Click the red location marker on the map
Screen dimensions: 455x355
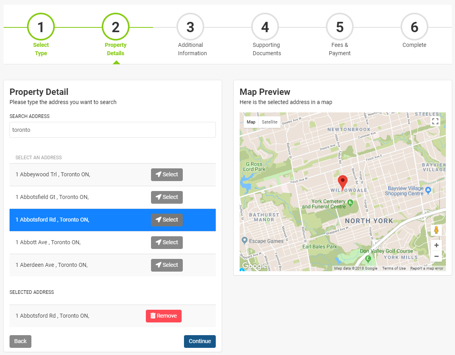[x=343, y=182]
